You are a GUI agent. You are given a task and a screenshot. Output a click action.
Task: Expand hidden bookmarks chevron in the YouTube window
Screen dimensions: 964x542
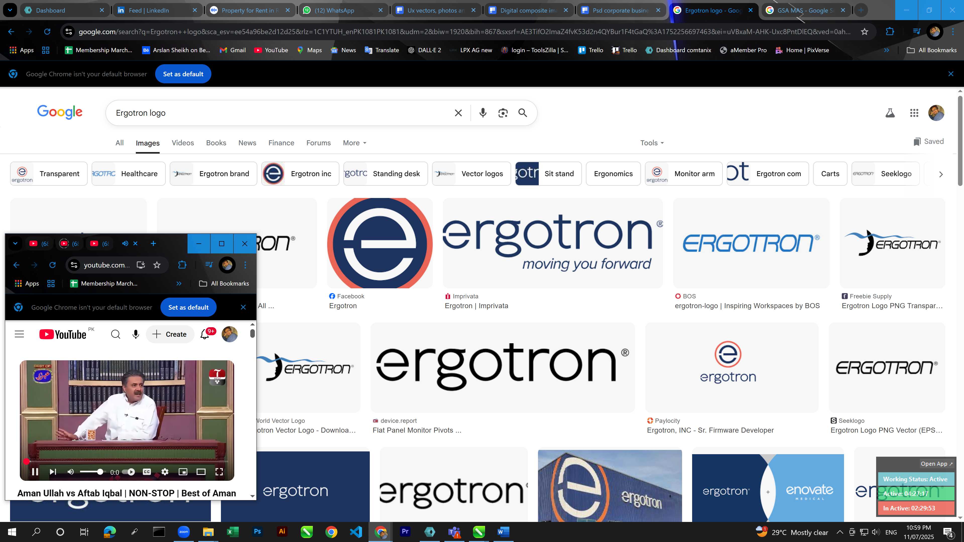(179, 284)
